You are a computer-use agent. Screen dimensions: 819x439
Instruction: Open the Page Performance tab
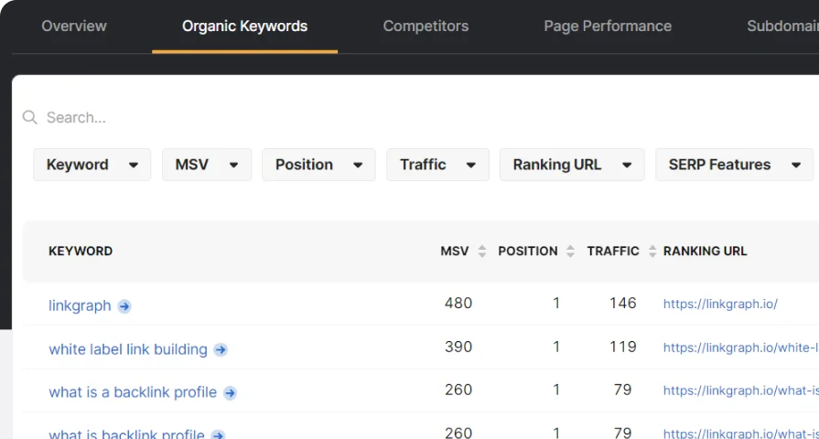tap(608, 27)
